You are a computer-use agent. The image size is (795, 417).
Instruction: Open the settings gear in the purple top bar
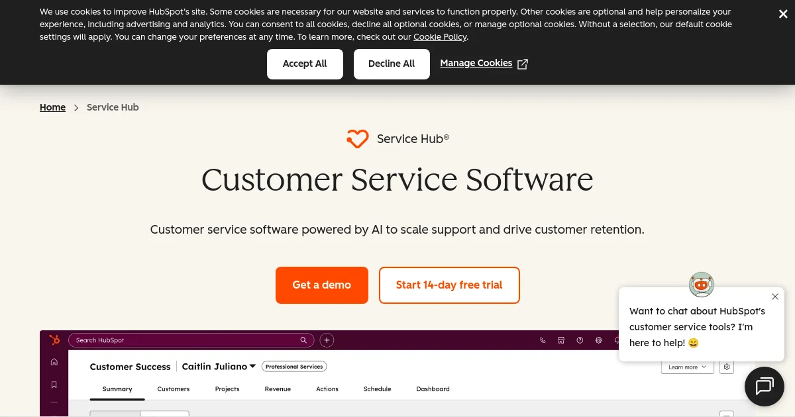click(598, 340)
